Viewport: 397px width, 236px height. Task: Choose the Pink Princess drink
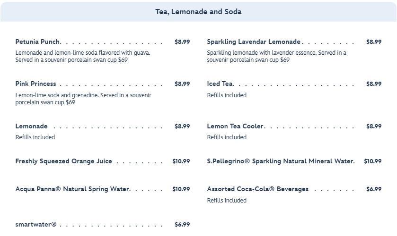pos(35,84)
